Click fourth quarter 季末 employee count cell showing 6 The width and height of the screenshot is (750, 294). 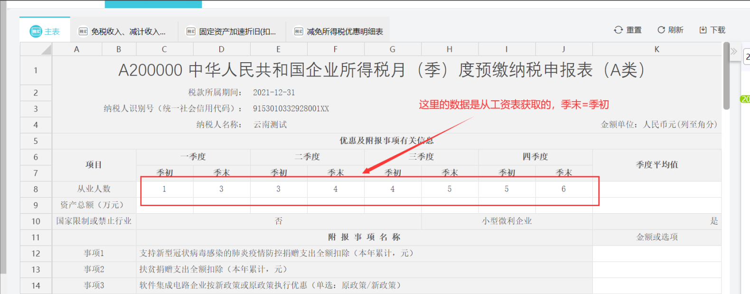click(x=563, y=189)
